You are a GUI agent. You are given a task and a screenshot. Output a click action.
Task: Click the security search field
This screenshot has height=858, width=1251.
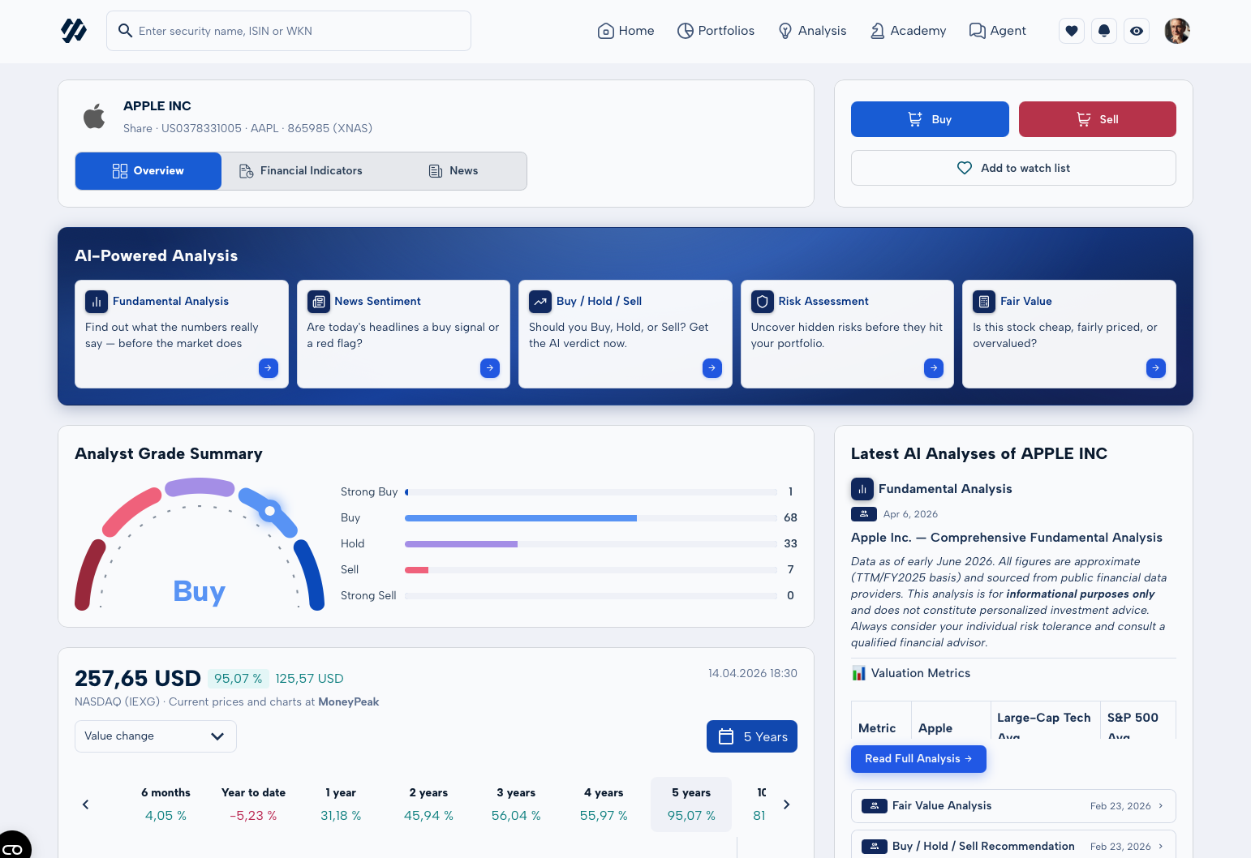289,31
